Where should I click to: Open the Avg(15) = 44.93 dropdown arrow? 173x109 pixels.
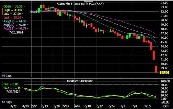(28, 21)
